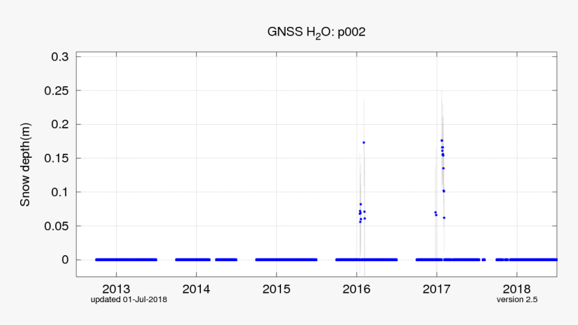Click the 2017 data point at 0.1 m
Screen dimensions: 578x325
tap(444, 191)
